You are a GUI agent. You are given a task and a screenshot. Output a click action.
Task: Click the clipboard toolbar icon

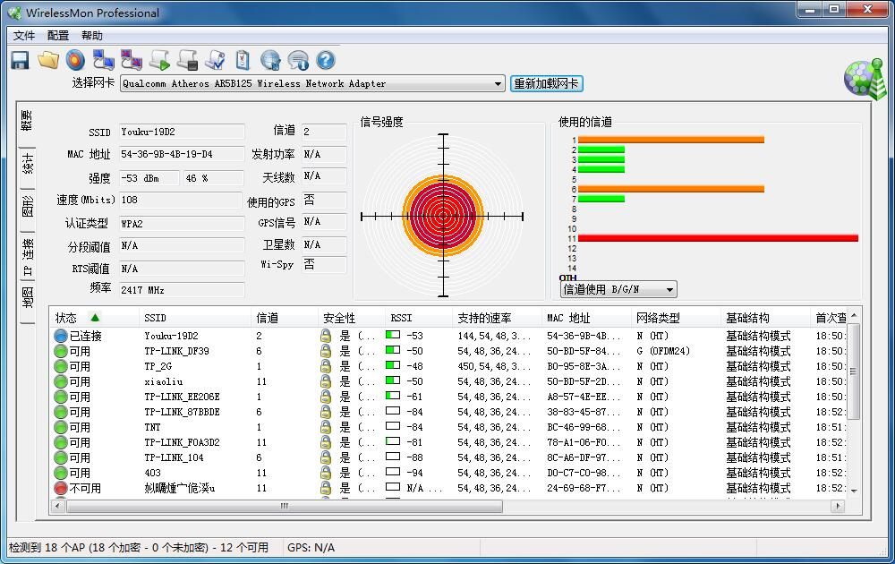(x=243, y=60)
